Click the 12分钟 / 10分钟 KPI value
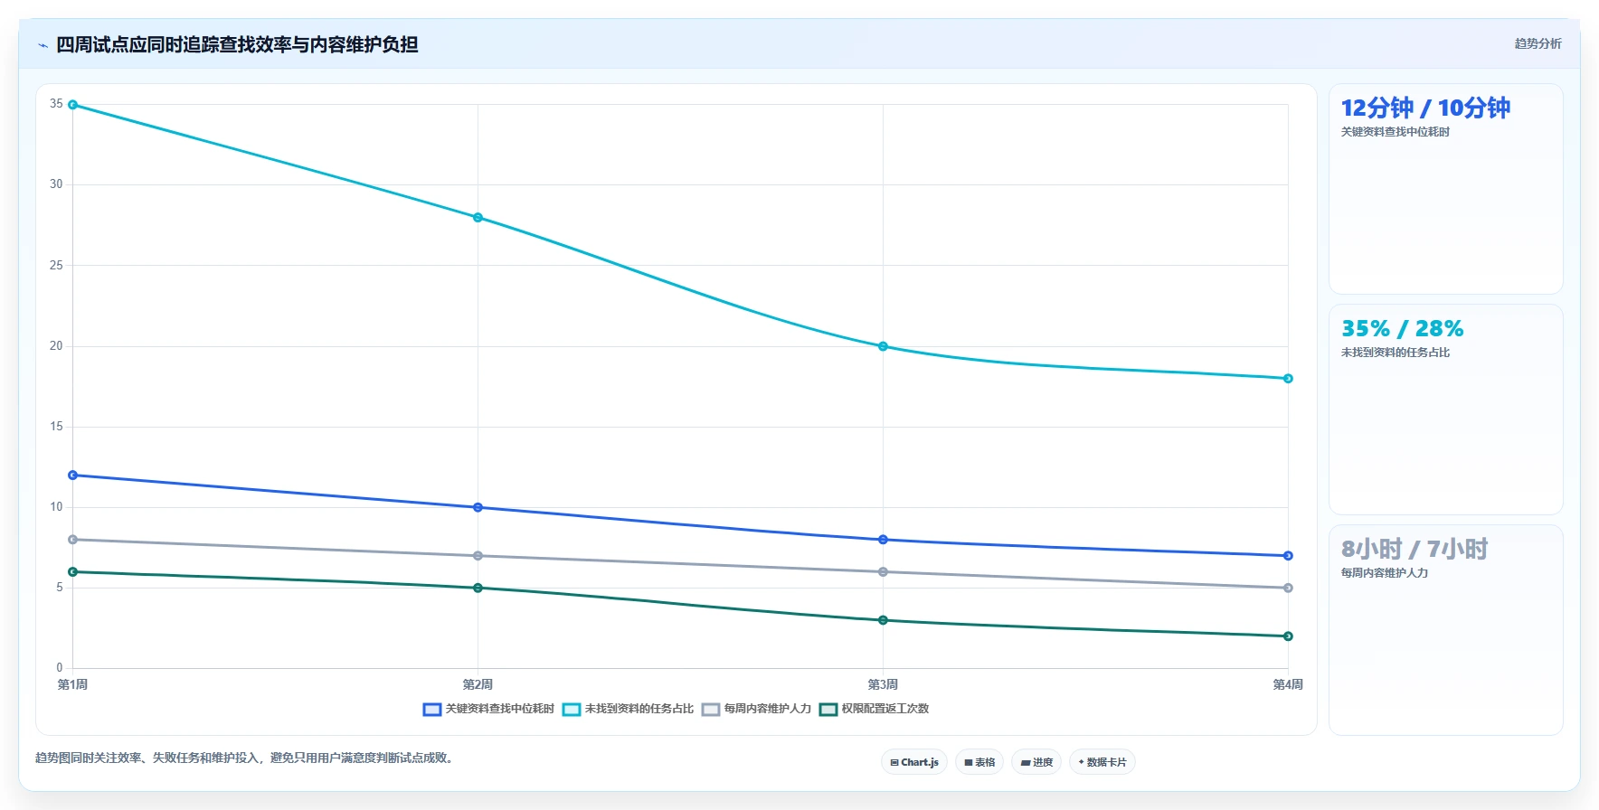The height and width of the screenshot is (810, 1599). point(1425,108)
